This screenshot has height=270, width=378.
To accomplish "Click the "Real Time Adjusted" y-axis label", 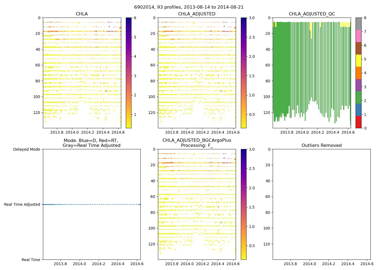I will tap(22, 205).
